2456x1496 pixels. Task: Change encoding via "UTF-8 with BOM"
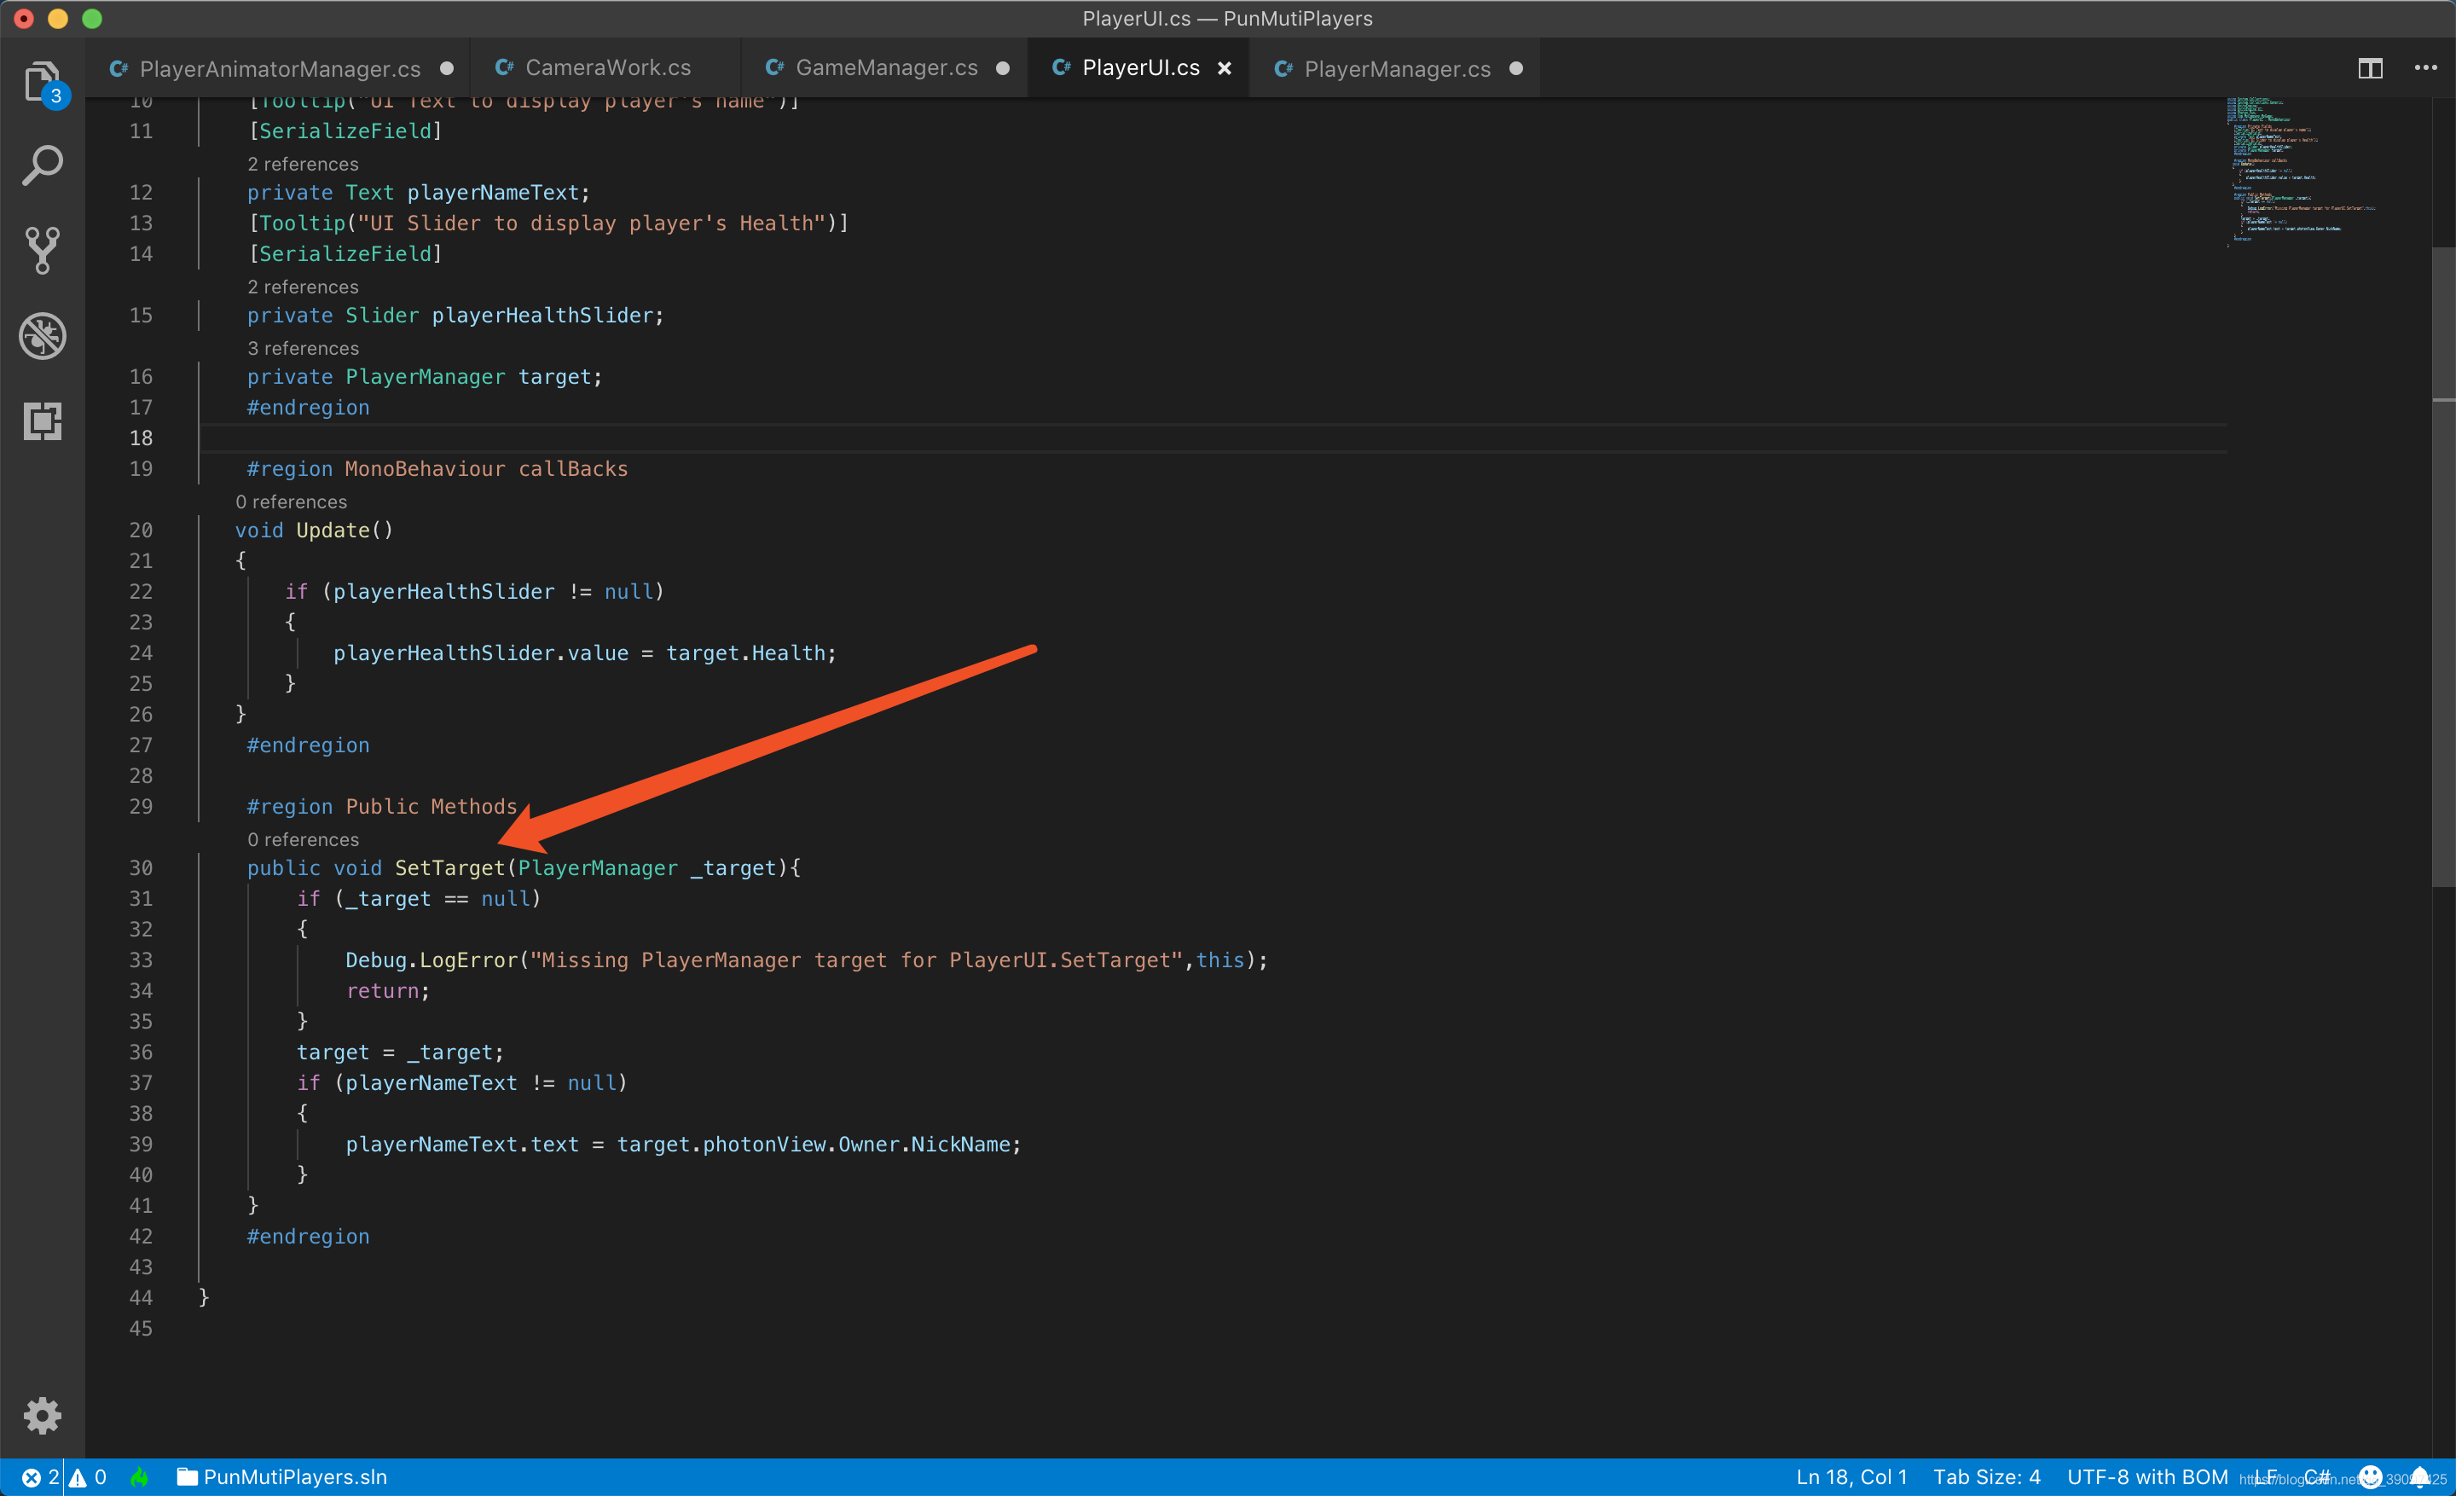tap(2148, 1477)
